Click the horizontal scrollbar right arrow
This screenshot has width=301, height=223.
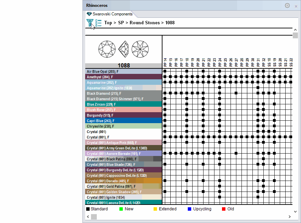pyautogui.click(x=290, y=217)
